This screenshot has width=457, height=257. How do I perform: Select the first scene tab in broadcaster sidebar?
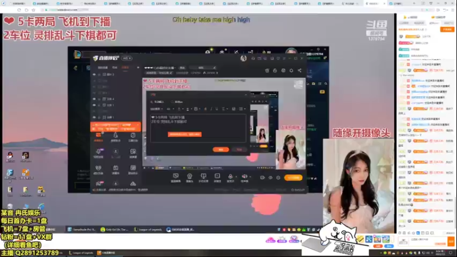pos(103,67)
